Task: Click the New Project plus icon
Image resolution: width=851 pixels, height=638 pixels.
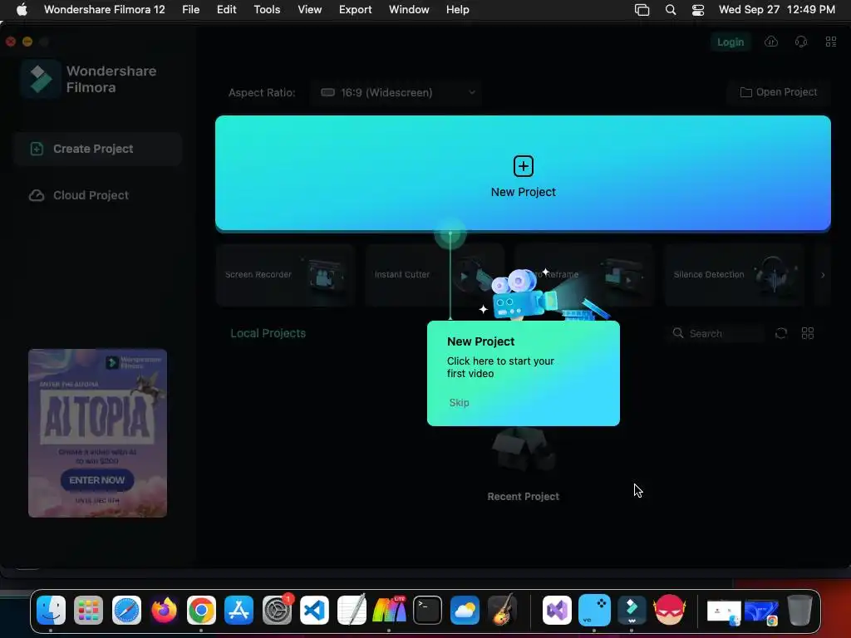Action: (x=524, y=166)
